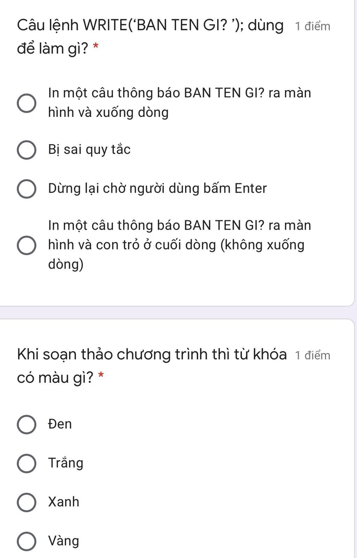Click the 'Dừng lại chờ người dùng bấm Enter' label

[157, 188]
